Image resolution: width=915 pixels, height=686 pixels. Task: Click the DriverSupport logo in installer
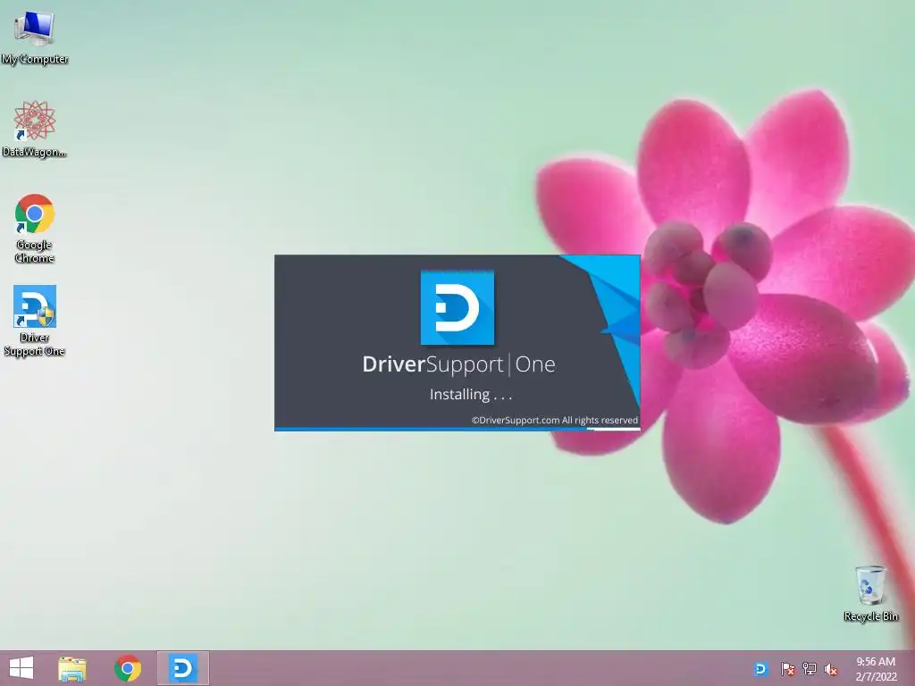tap(457, 307)
